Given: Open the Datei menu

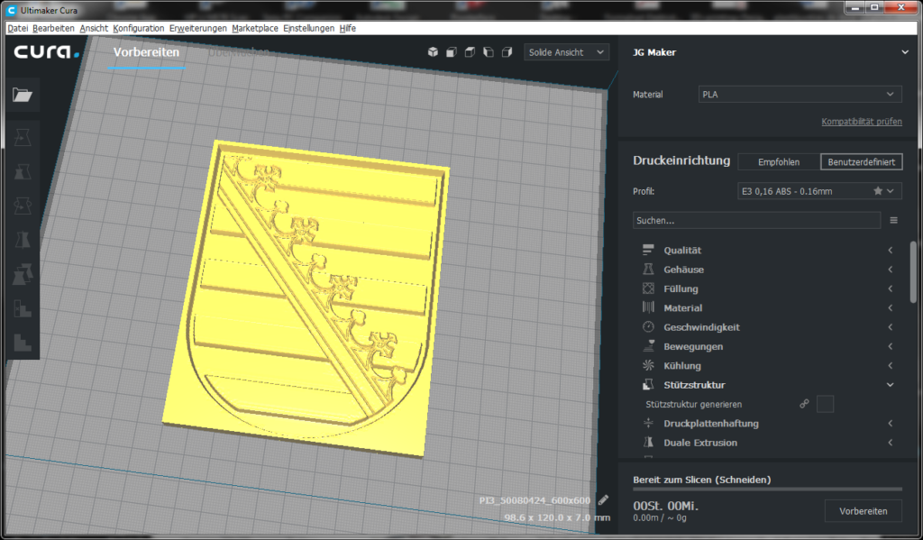Looking at the screenshot, I should 18,28.
